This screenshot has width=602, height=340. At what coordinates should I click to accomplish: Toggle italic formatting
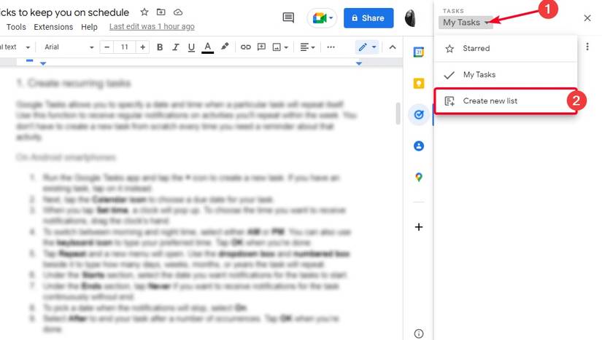click(175, 47)
